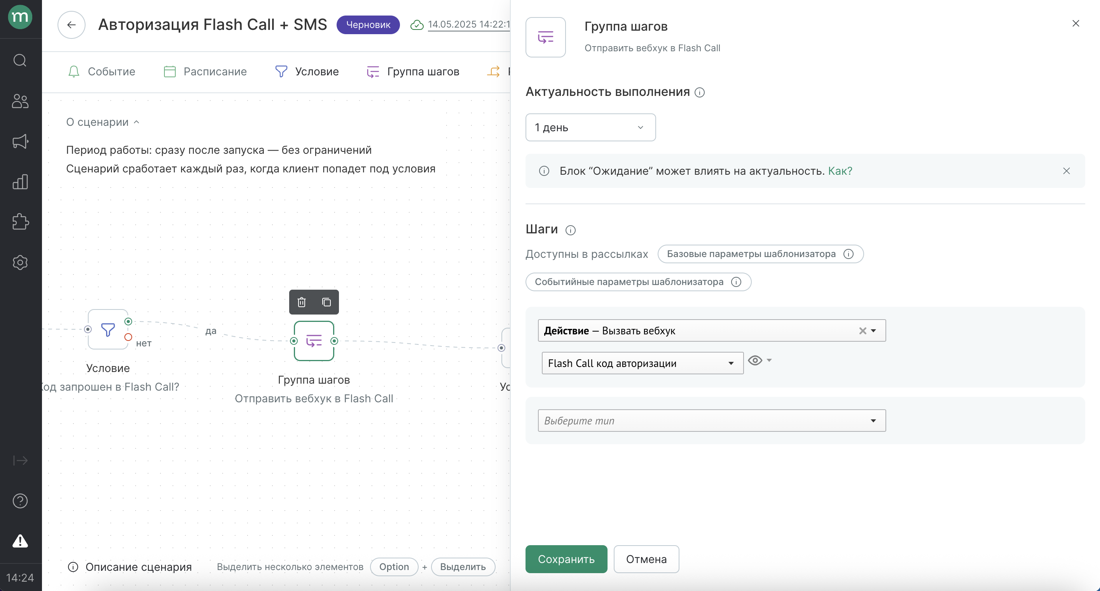Image resolution: width=1100 pixels, height=591 pixels.
Task: Click the red 'нет' output connector of Условие
Action: (x=128, y=337)
